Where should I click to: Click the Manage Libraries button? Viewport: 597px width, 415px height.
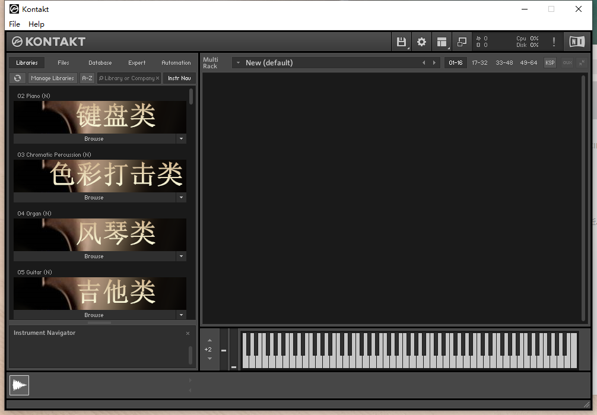(x=53, y=78)
